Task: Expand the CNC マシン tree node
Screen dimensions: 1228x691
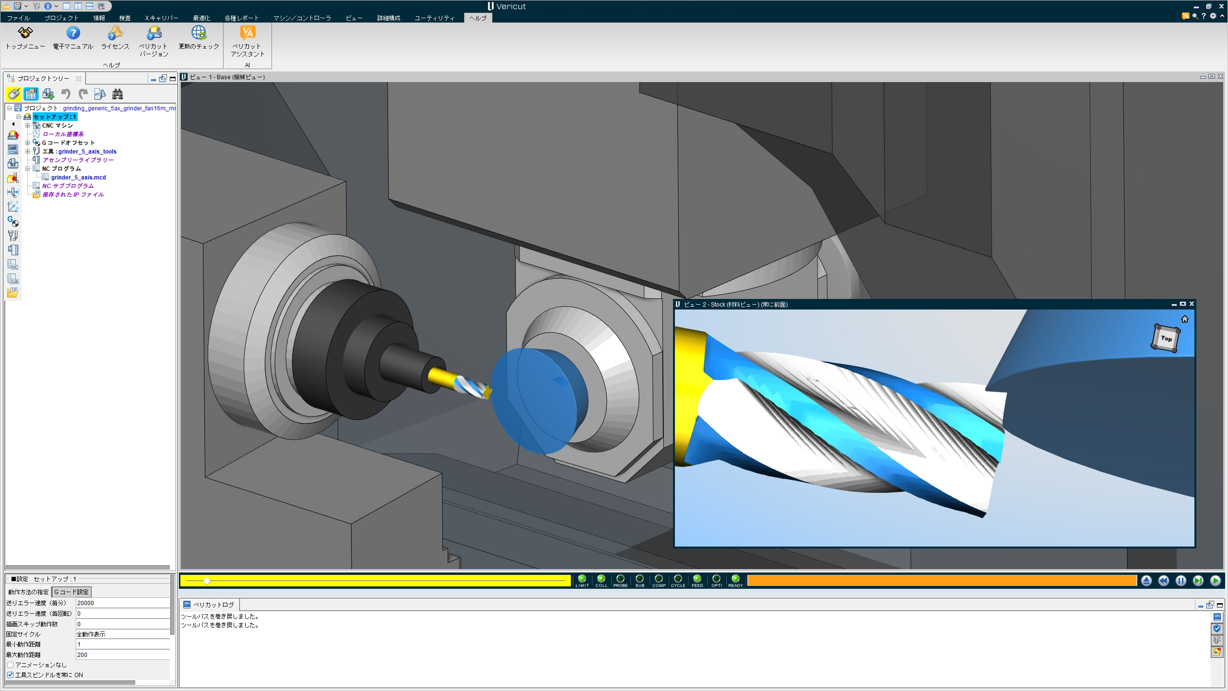Action: pyautogui.click(x=28, y=126)
